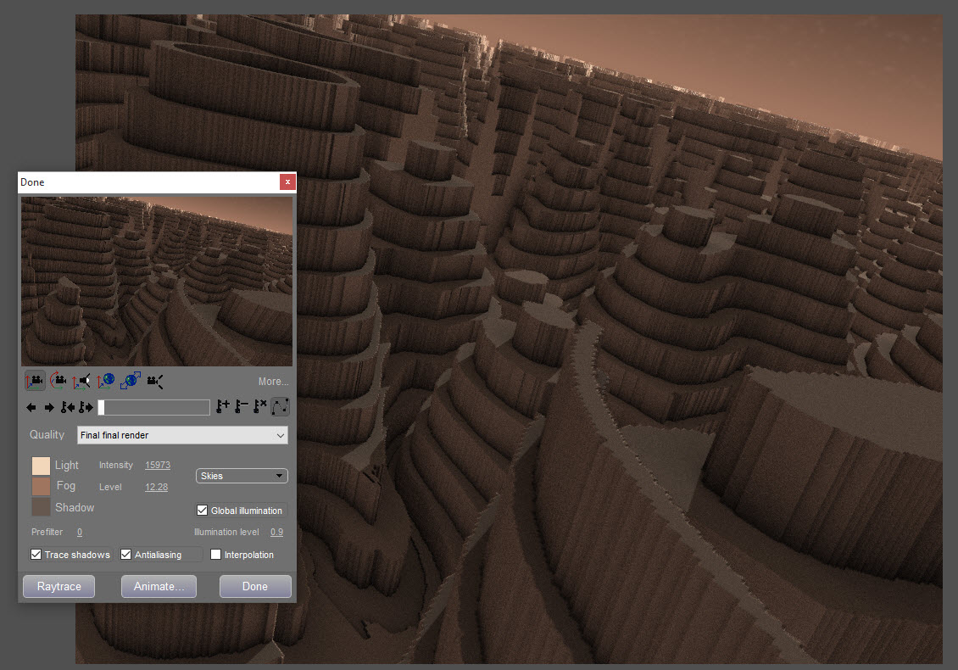Open the Quality dropdown
Image resolution: width=958 pixels, height=670 pixels.
182,435
